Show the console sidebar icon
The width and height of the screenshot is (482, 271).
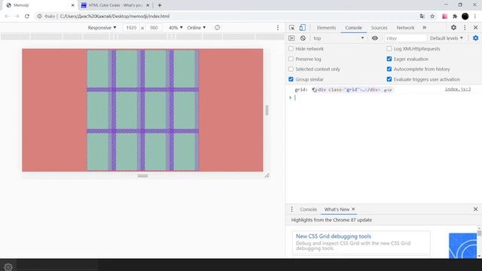tap(291, 38)
